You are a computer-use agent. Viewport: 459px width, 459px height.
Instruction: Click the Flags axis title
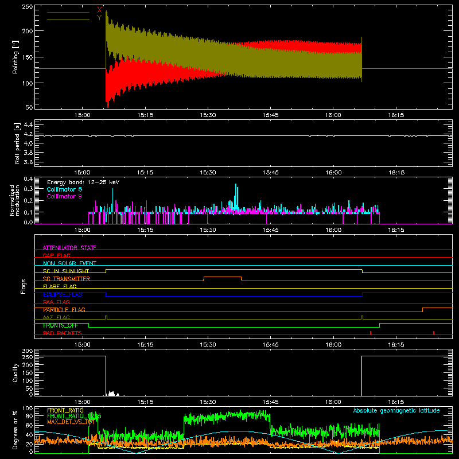(23, 286)
